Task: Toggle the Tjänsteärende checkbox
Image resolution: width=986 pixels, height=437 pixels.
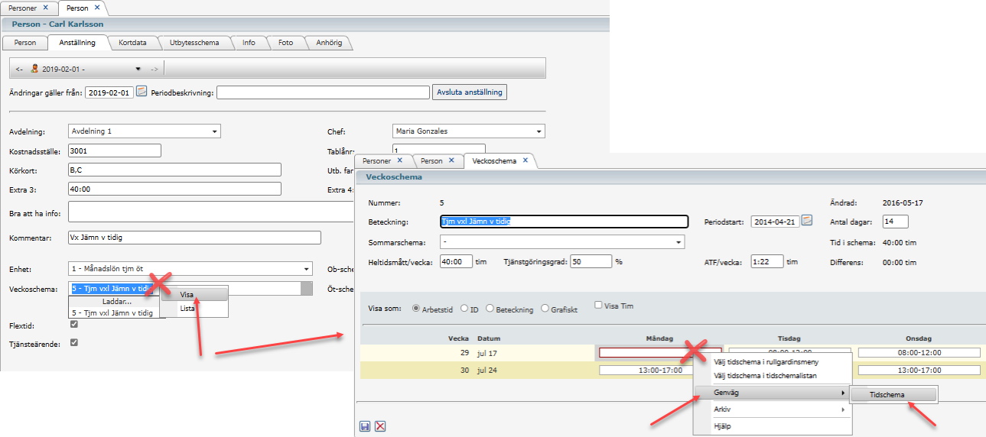Action: 73,342
